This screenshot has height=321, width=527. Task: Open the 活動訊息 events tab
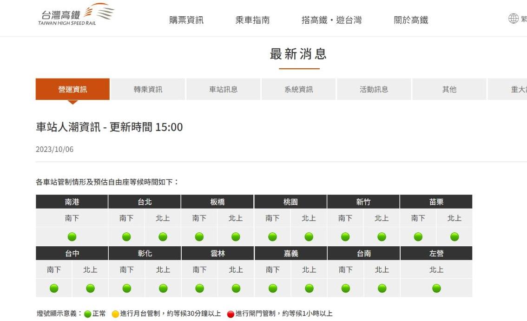(374, 89)
